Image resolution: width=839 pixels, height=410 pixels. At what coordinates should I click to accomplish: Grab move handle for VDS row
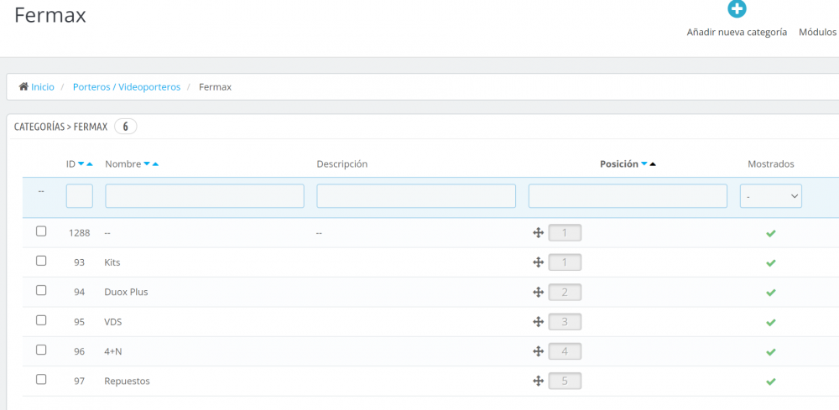[x=539, y=322]
